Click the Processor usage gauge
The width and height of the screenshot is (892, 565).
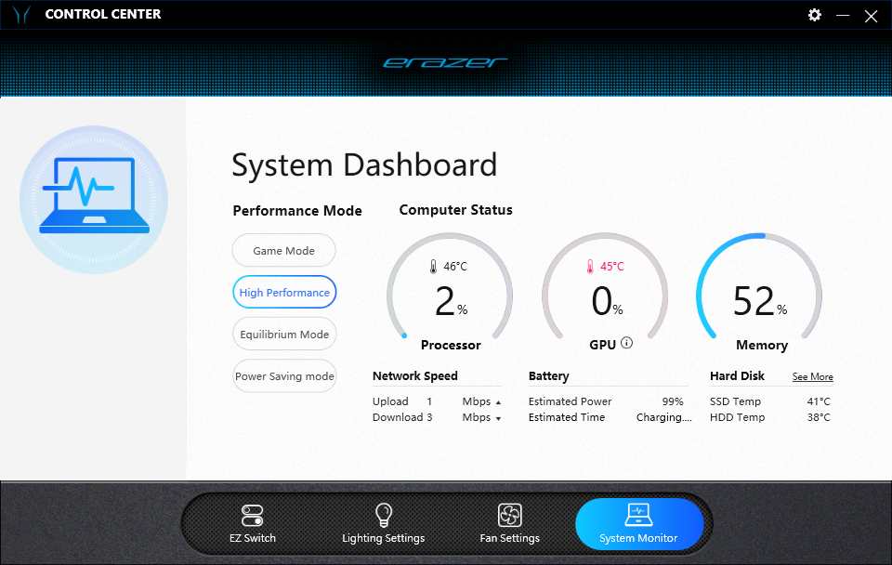(450, 287)
